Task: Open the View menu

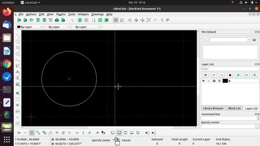Action: click(x=50, y=14)
